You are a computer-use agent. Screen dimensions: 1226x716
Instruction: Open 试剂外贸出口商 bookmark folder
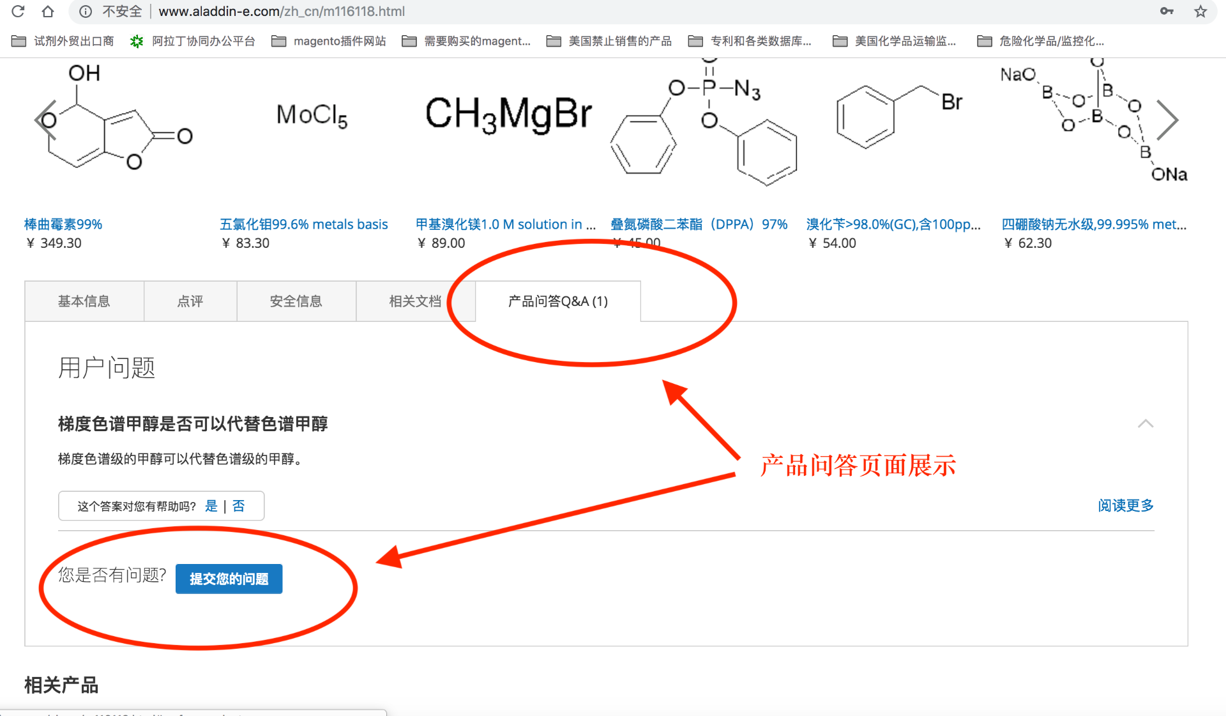[x=63, y=41]
